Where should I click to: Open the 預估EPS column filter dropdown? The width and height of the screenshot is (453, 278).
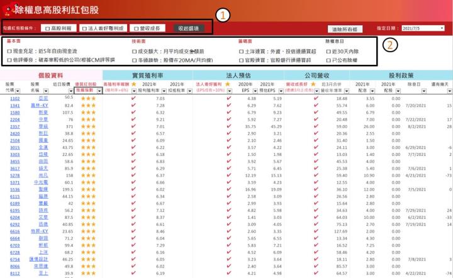click(x=281, y=91)
